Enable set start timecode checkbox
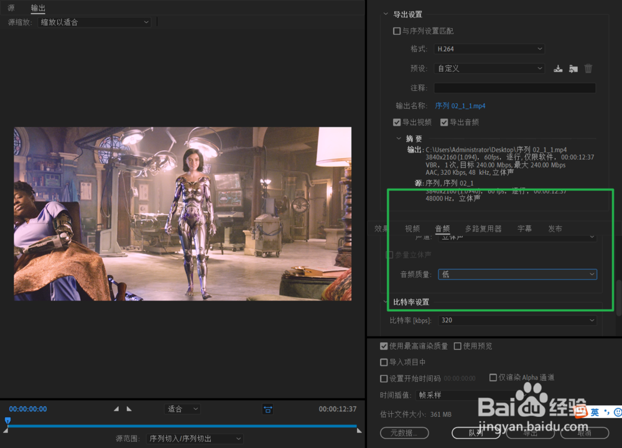Screen dimensions: 622x448 click(x=384, y=378)
